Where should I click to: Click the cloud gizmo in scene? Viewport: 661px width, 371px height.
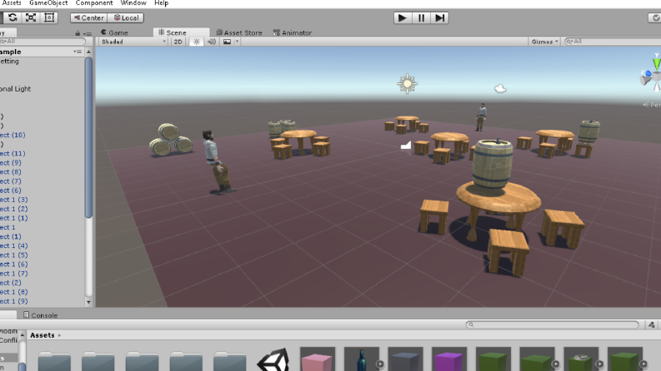(x=500, y=88)
